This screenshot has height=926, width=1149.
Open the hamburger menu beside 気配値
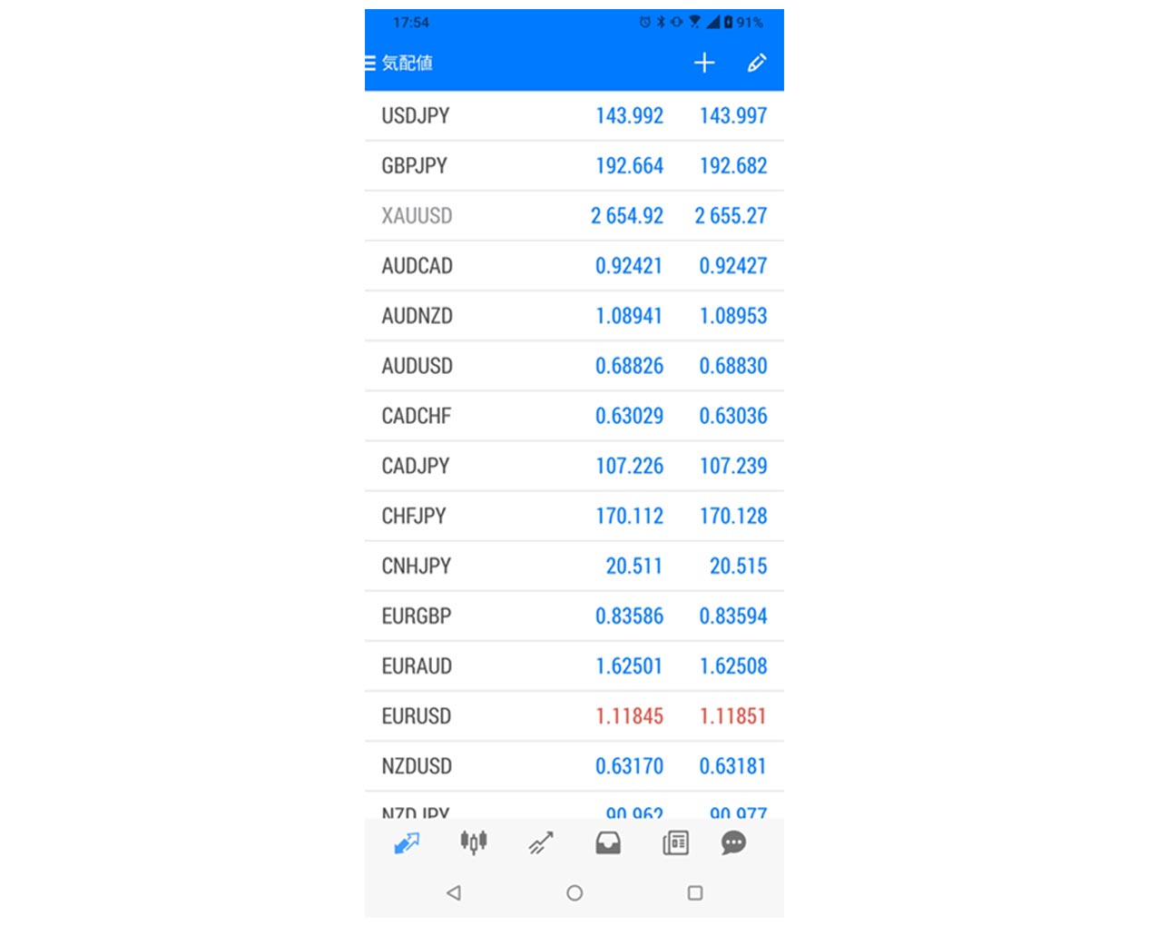click(370, 63)
